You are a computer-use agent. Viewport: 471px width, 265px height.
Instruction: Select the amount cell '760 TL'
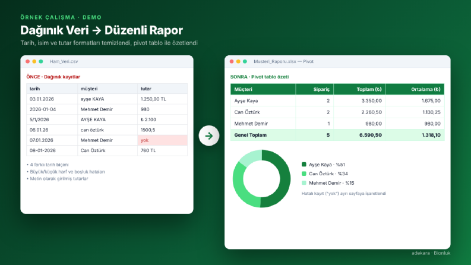pyautogui.click(x=163, y=150)
